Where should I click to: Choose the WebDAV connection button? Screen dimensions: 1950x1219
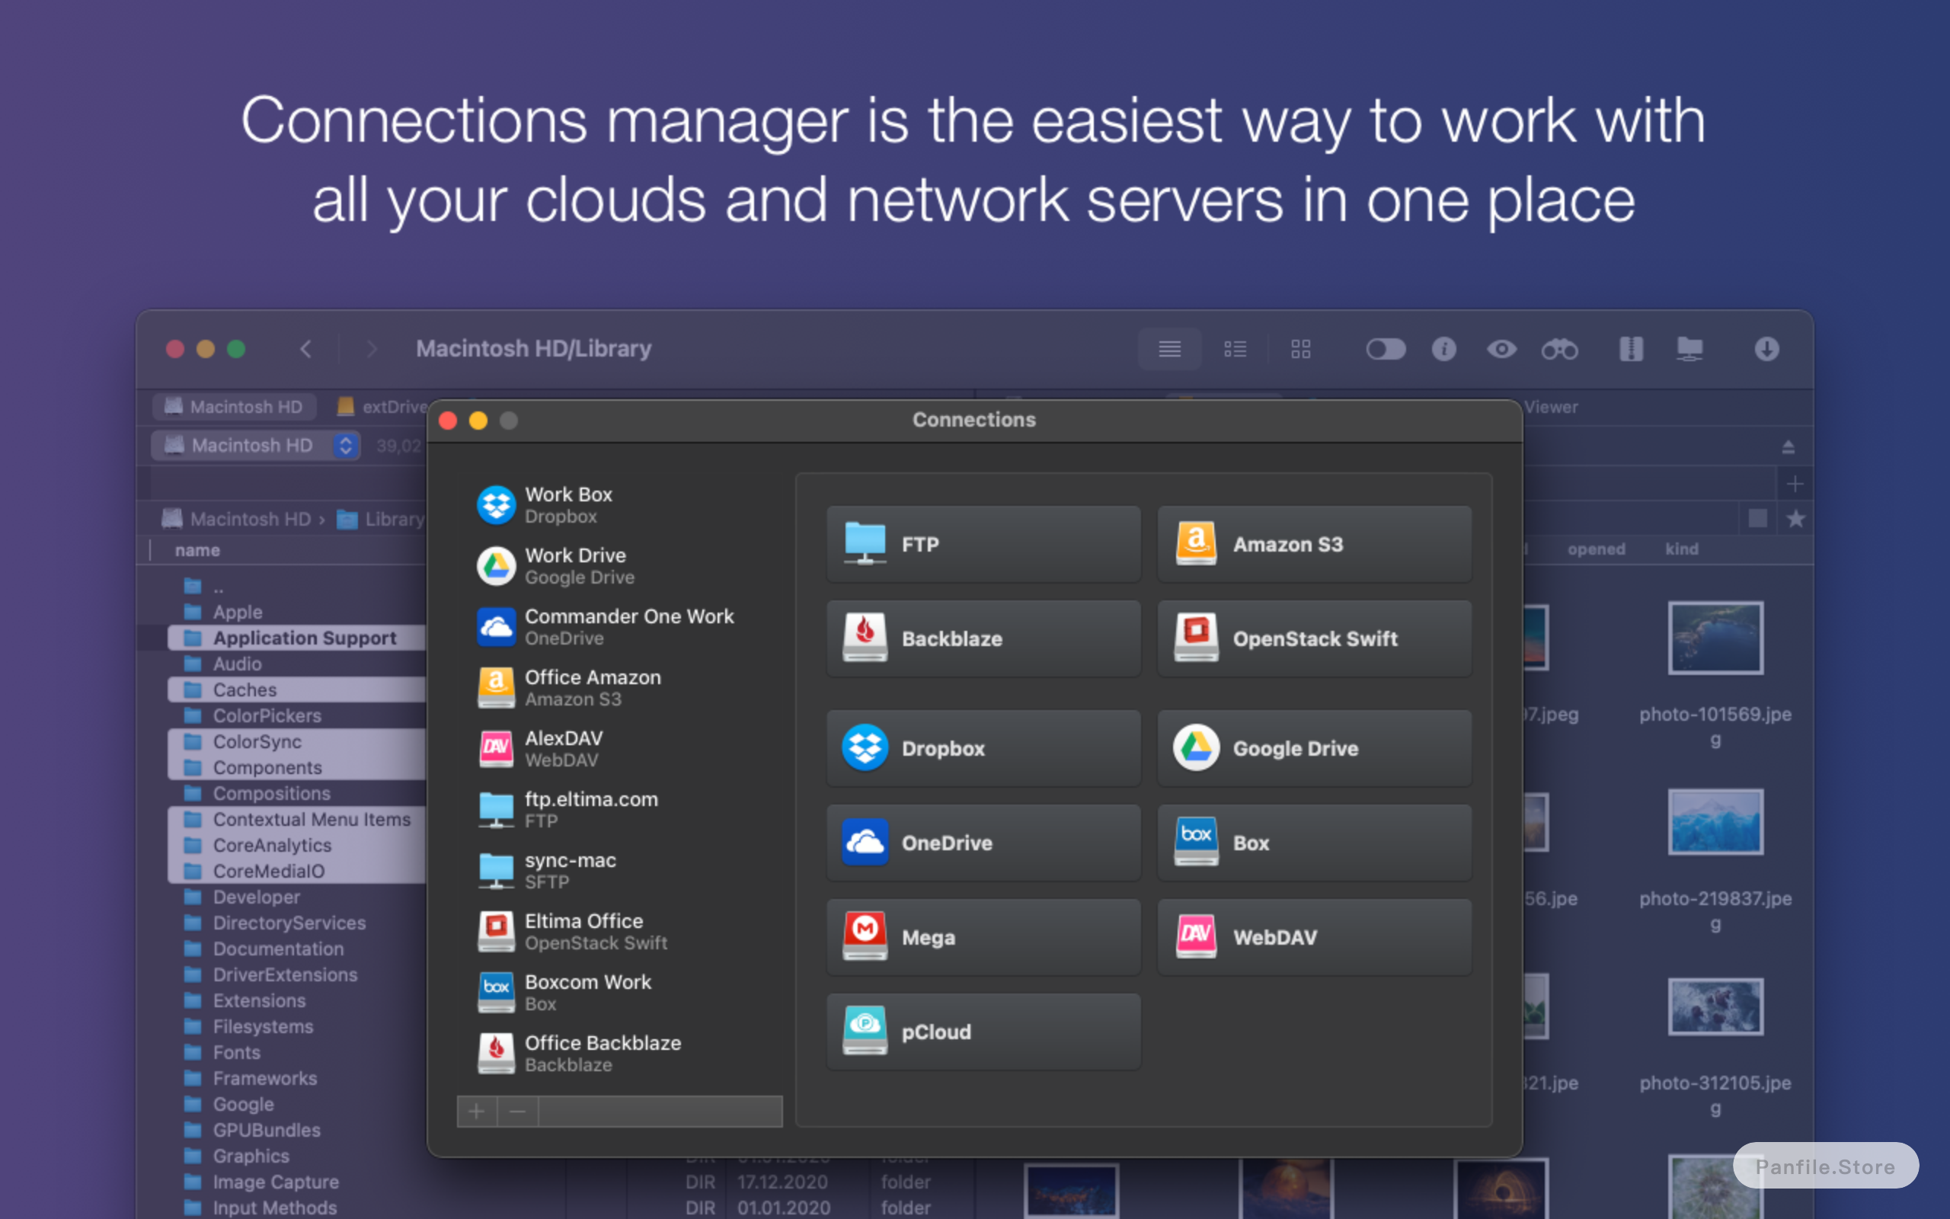point(1314,937)
